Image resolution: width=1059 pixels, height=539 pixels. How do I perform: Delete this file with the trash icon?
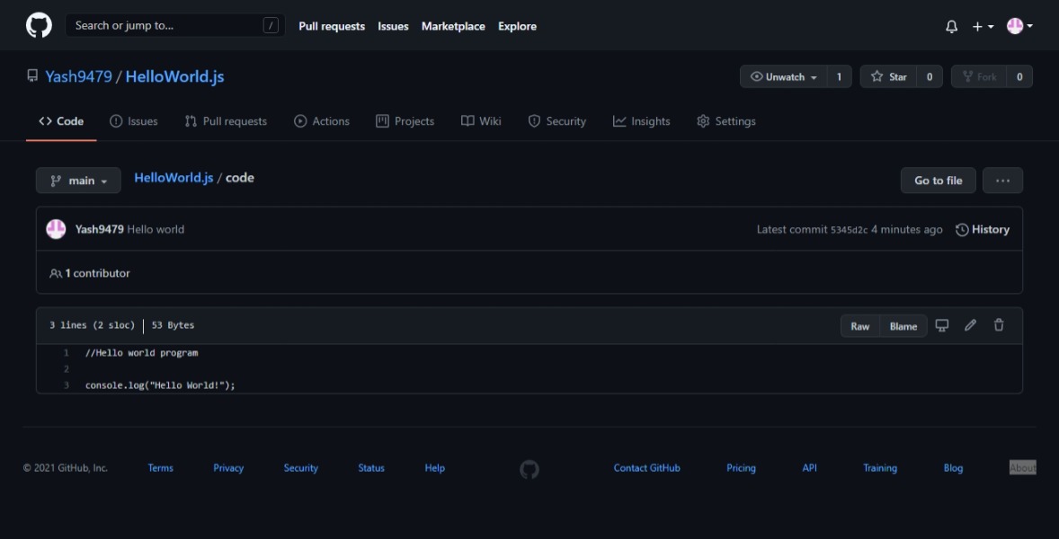(x=999, y=325)
